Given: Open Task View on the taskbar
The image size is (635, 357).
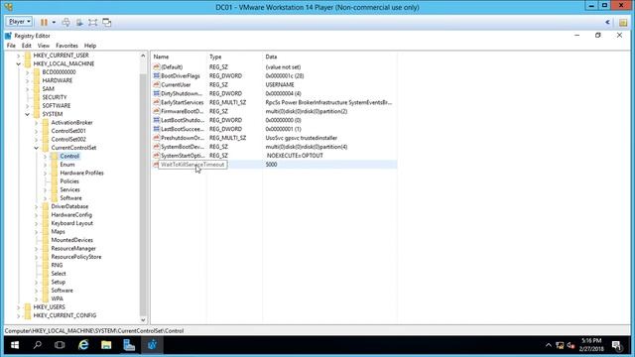Looking at the screenshot, I should tap(60, 345).
